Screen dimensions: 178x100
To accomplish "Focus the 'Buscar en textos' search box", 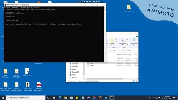I will click(x=127, y=51).
